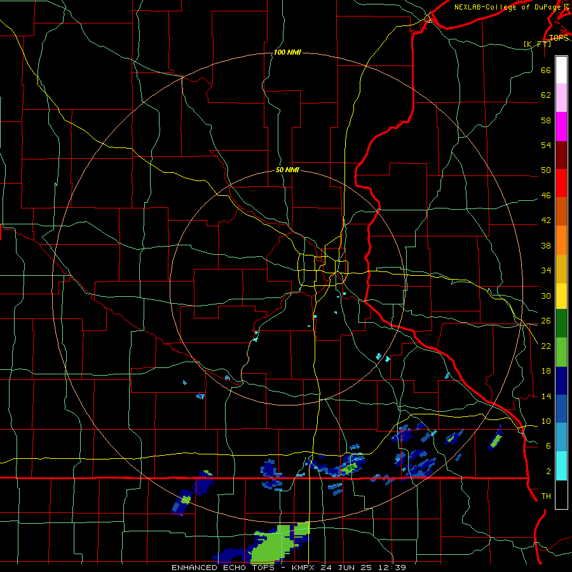Click the "50 NMI" range ring label
This screenshot has width=572, height=572.
[287, 170]
